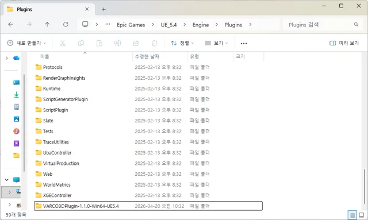Click the Delete trash can icon
This screenshot has height=220, width=368.
154,43
